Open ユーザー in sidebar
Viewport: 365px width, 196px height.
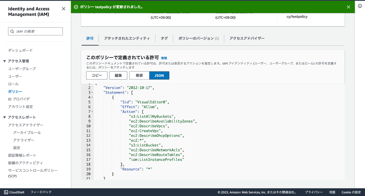coord(15,76)
